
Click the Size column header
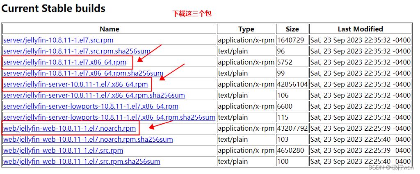(x=292, y=29)
